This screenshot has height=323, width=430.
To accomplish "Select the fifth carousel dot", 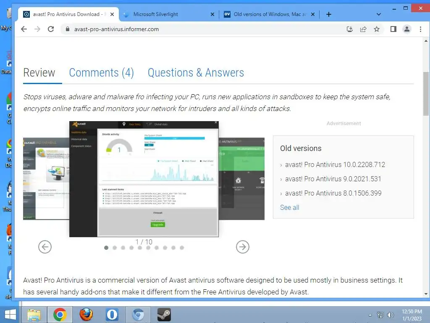I will click(x=140, y=248).
